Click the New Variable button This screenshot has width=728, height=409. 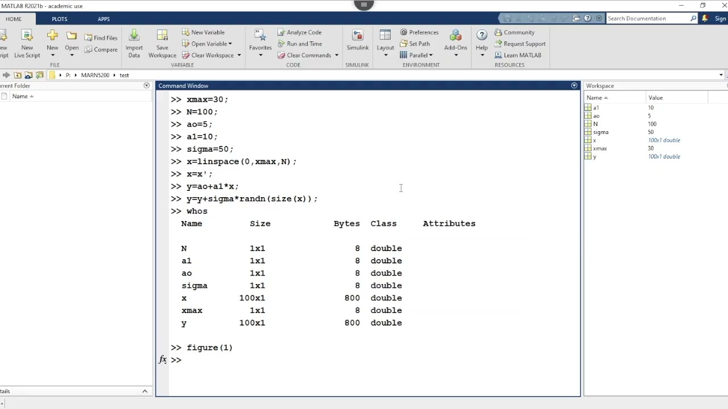click(204, 32)
